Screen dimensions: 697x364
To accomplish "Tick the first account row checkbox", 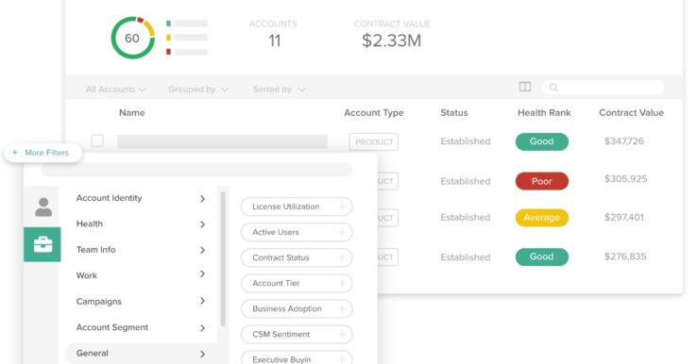I will click(x=97, y=141).
